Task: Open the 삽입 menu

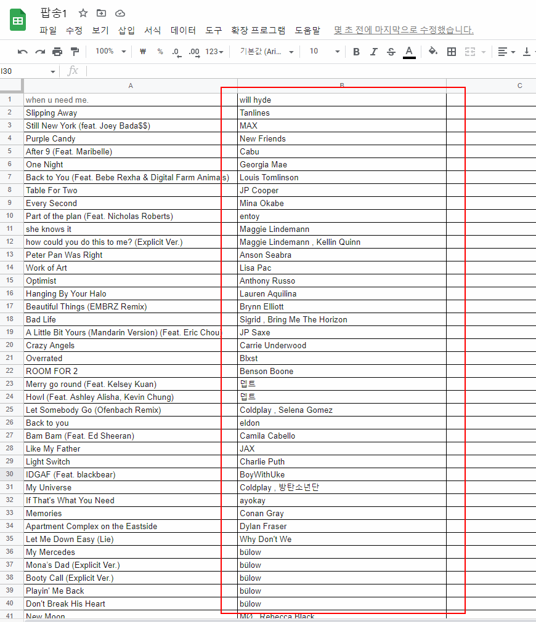Action: (x=126, y=30)
